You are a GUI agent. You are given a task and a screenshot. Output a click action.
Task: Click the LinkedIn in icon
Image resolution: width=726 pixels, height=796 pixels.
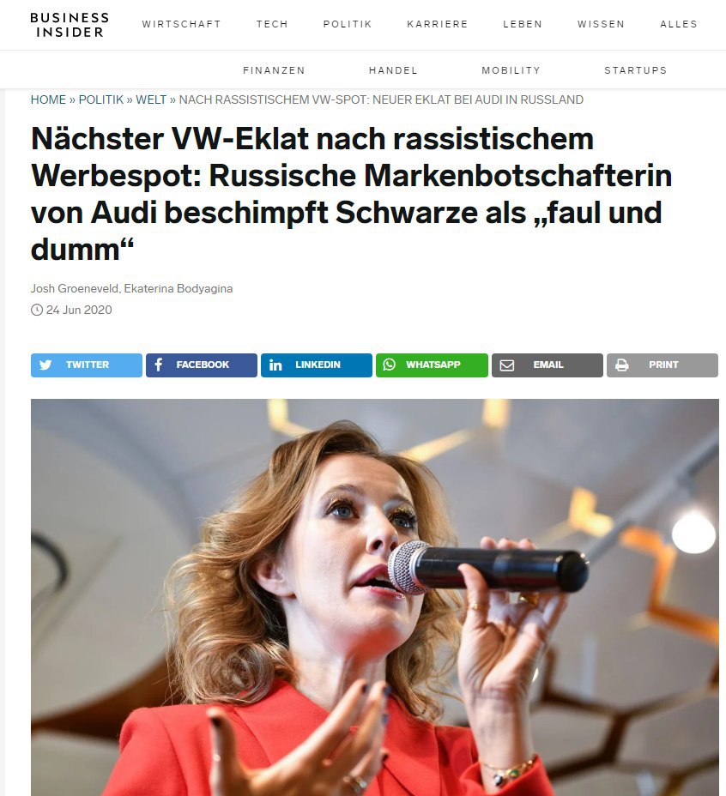point(275,365)
